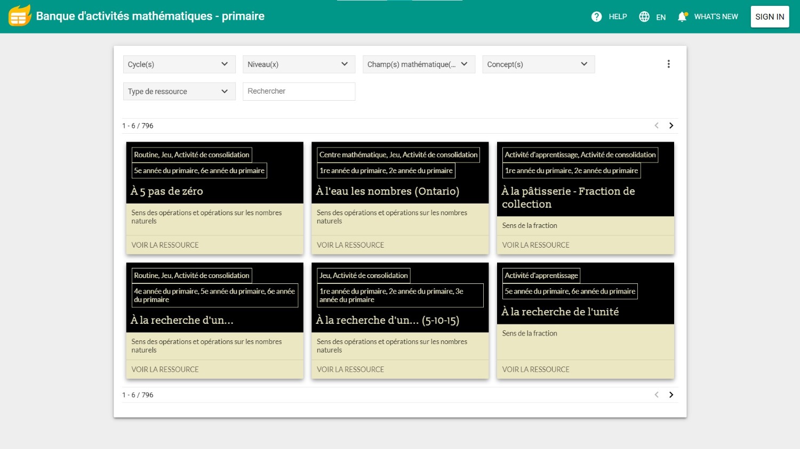Click the top previous page arrow
Image resolution: width=800 pixels, height=449 pixels.
tap(657, 126)
